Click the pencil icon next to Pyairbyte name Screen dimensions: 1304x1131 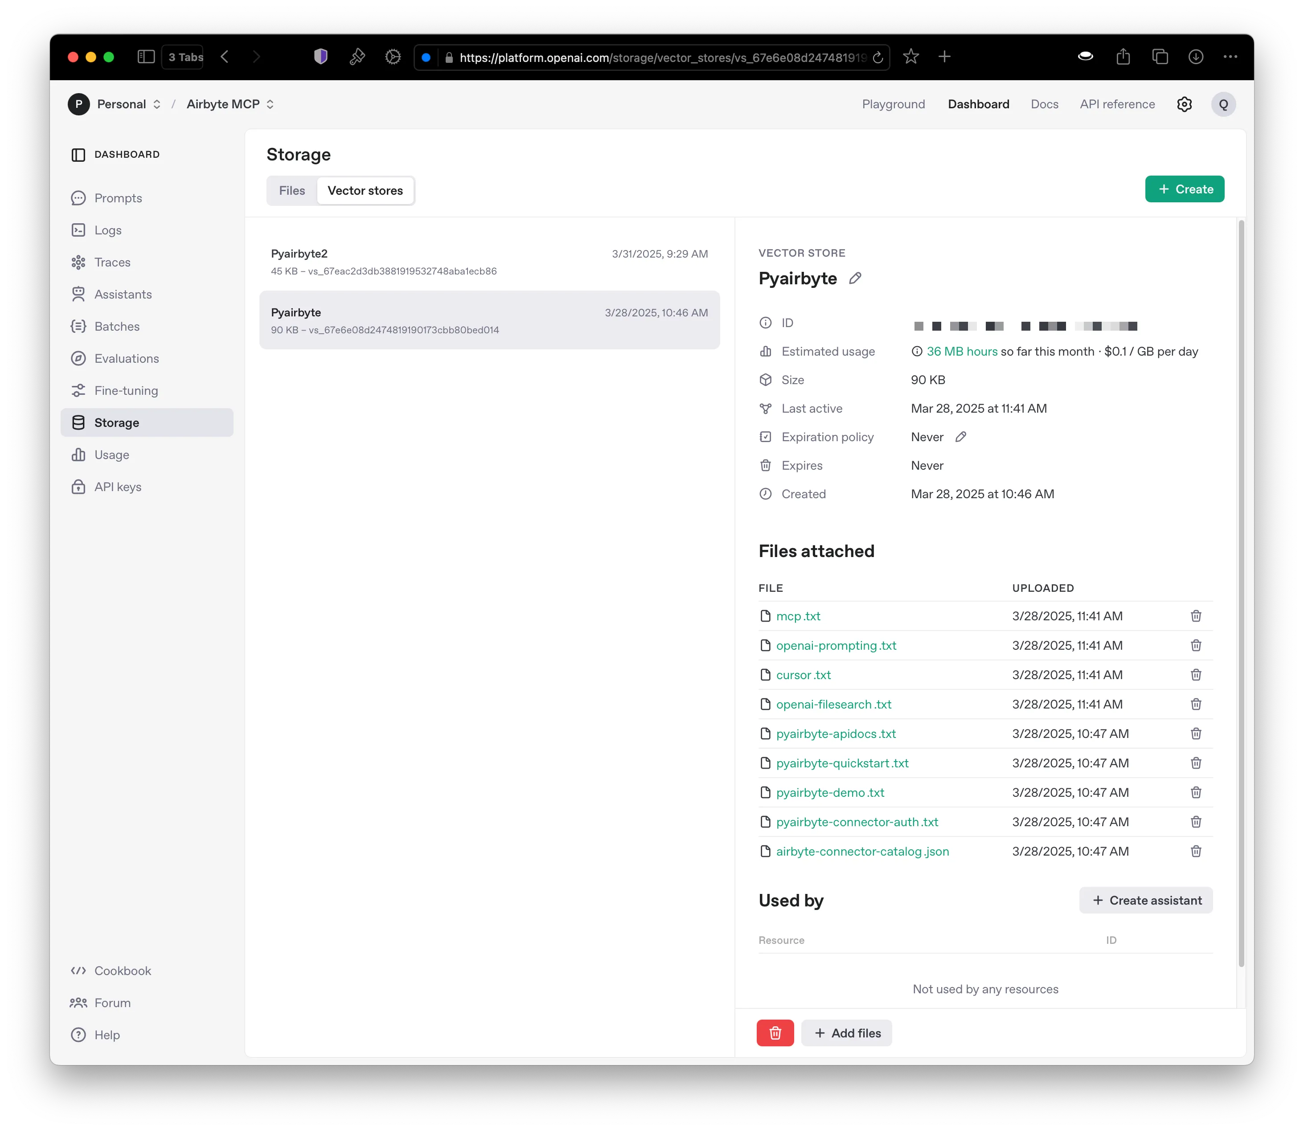coord(855,279)
